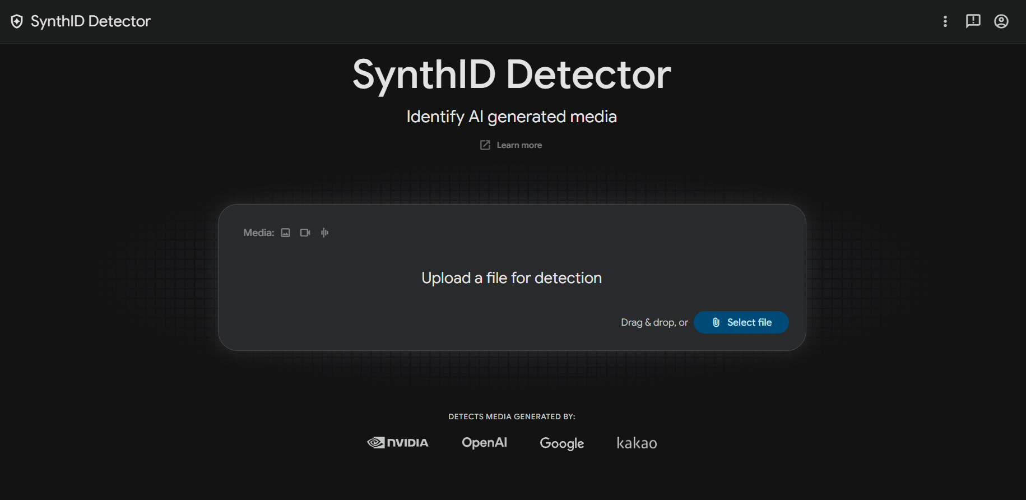Screen dimensions: 1026x500
Task: Click the NVIDIA logo
Action: click(398, 443)
